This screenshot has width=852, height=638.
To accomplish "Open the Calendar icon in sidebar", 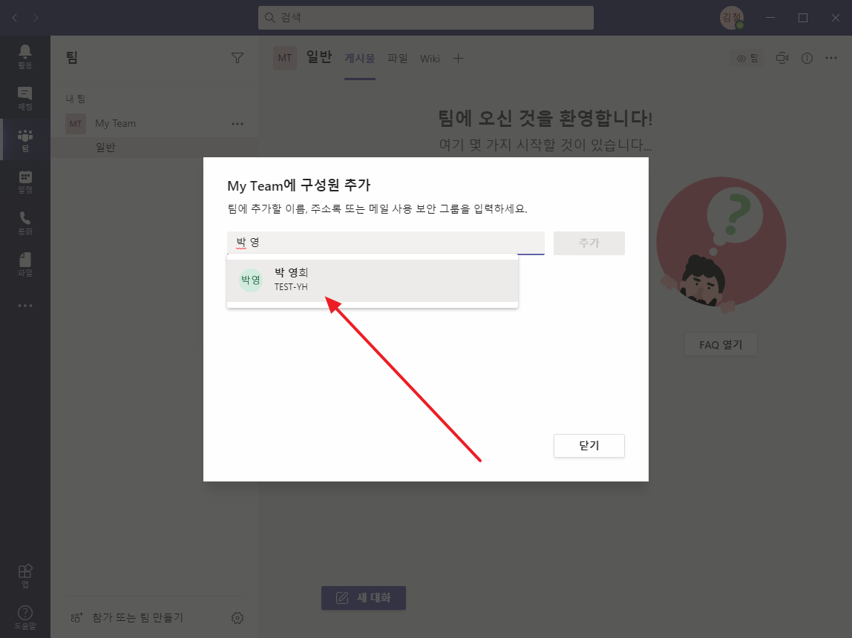I will pos(25,181).
